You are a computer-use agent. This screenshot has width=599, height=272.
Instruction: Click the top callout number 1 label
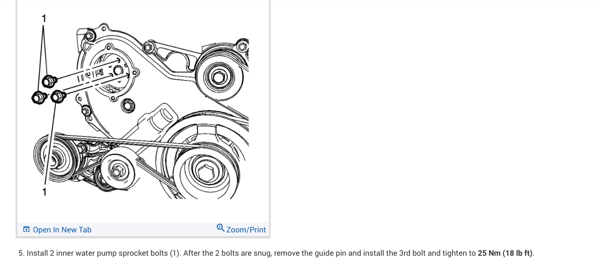(43, 19)
